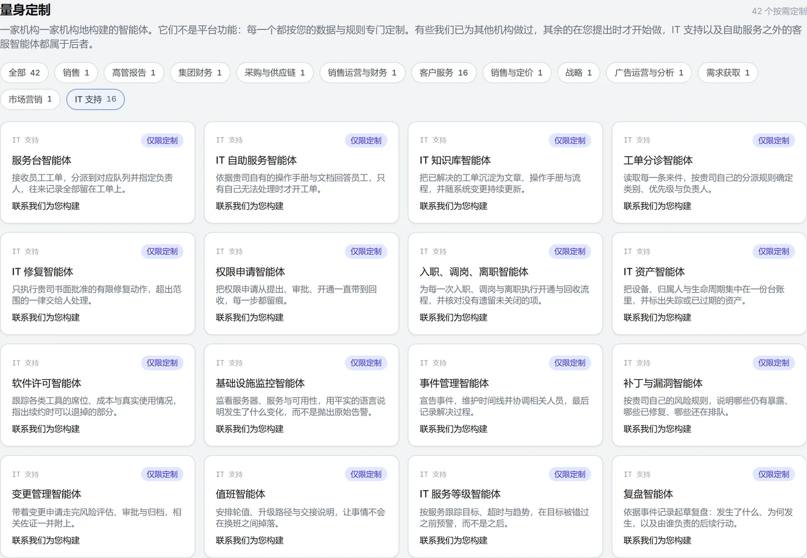
Task: Open the IT 资产智能体 card title
Action: (x=654, y=272)
